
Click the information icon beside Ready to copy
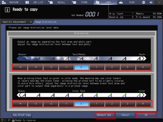(x=7, y=10)
